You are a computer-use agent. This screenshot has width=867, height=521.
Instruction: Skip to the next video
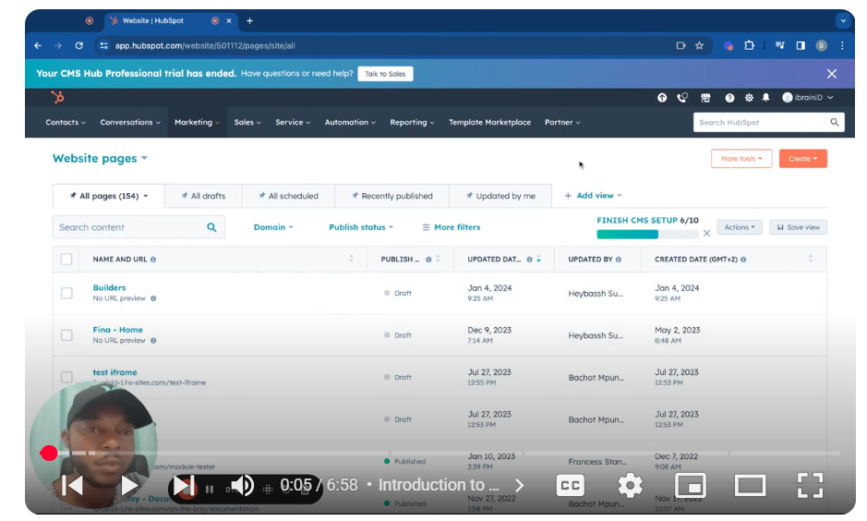point(184,486)
